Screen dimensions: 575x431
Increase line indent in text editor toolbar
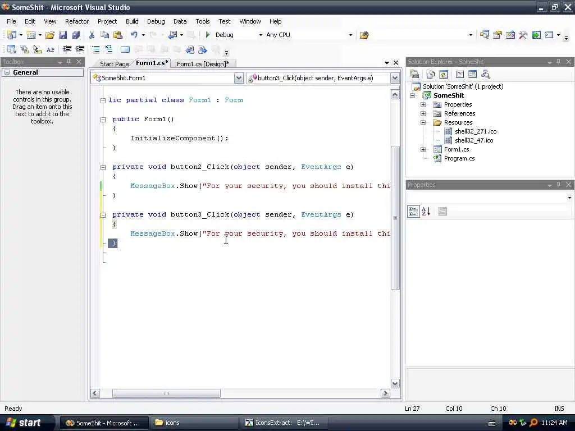point(80,49)
